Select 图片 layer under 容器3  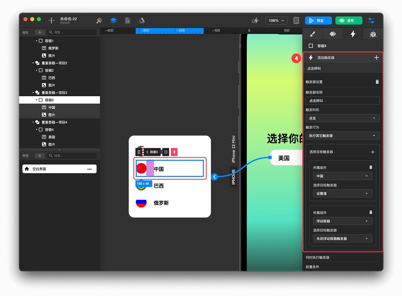52,115
